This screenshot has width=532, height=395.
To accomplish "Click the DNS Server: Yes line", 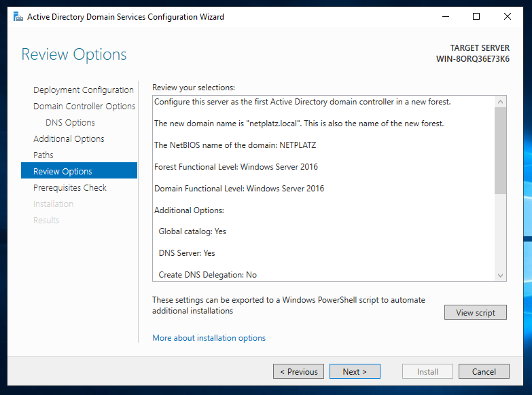I will click(x=187, y=253).
